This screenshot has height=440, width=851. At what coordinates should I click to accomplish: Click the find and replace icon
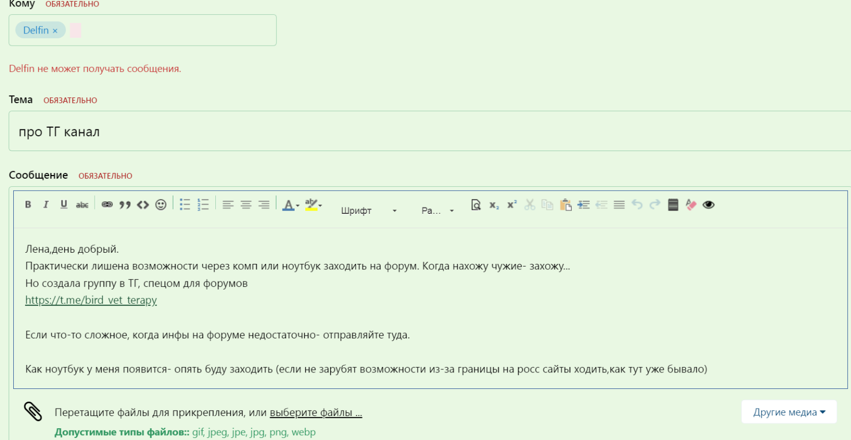[476, 204]
